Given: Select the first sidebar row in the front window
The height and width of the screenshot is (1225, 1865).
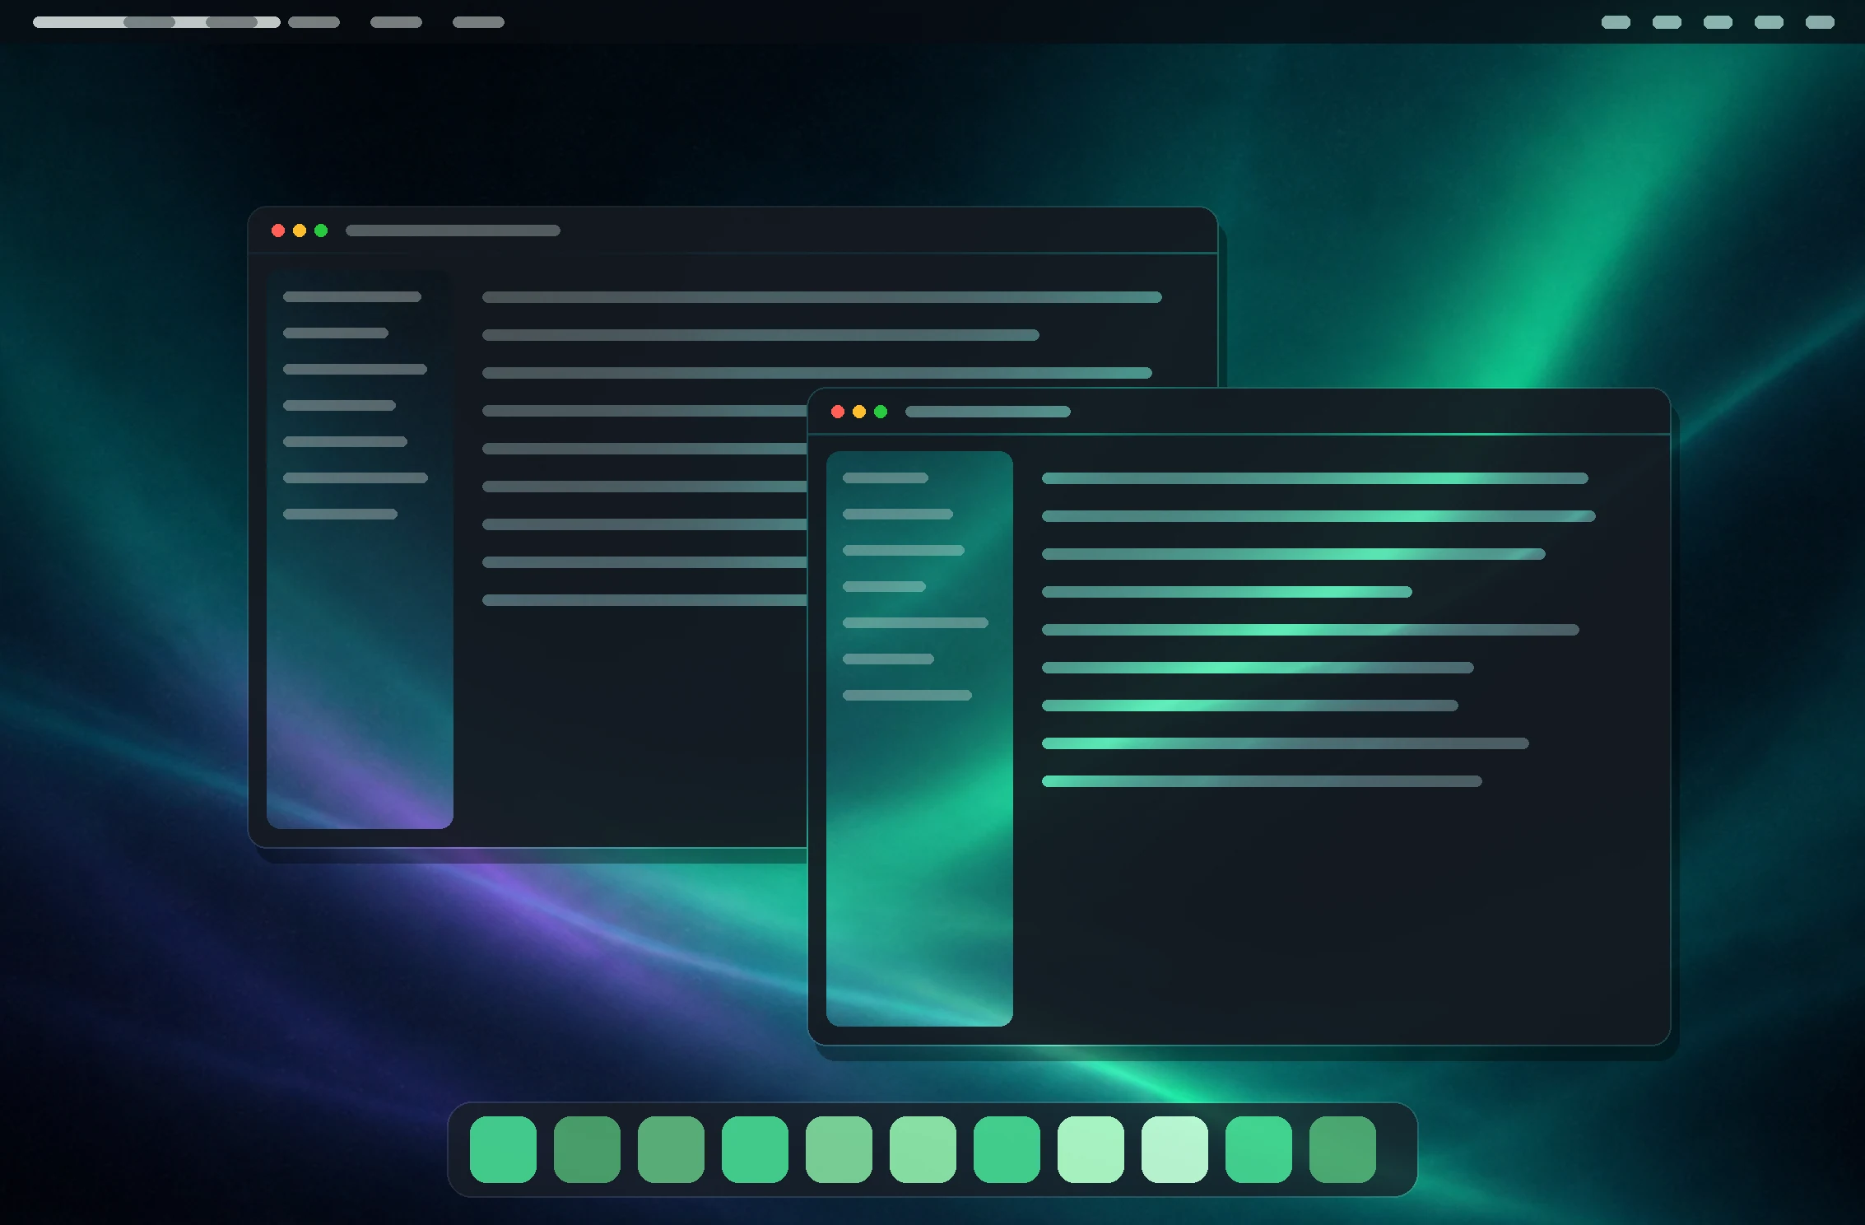Looking at the screenshot, I should pos(886,478).
